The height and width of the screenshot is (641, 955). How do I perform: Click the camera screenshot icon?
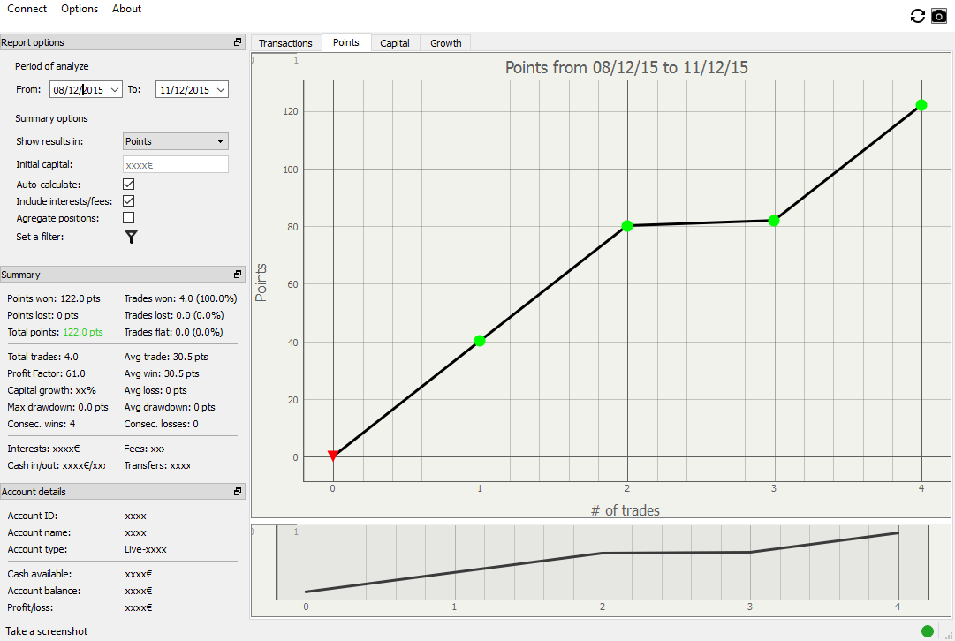click(x=939, y=16)
